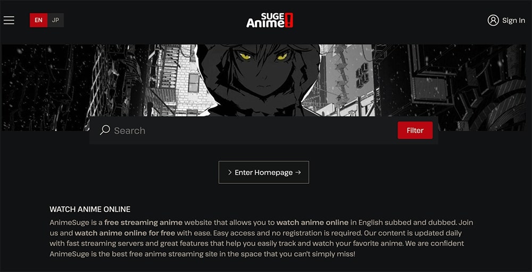Click the hooded anime character banner
532x272 pixels.
tap(259, 80)
